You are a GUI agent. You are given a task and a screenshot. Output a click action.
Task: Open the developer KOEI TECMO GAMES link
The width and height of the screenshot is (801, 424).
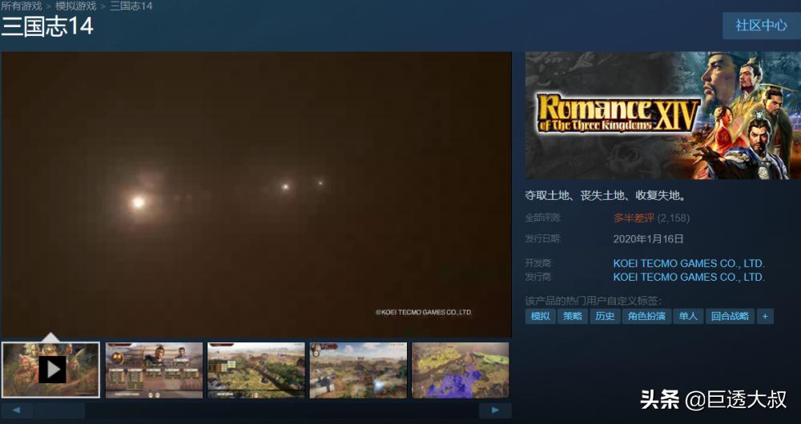click(689, 264)
